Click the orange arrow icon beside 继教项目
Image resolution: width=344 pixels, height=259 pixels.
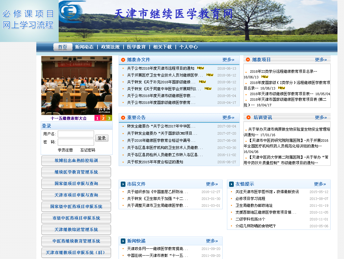click(x=248, y=60)
